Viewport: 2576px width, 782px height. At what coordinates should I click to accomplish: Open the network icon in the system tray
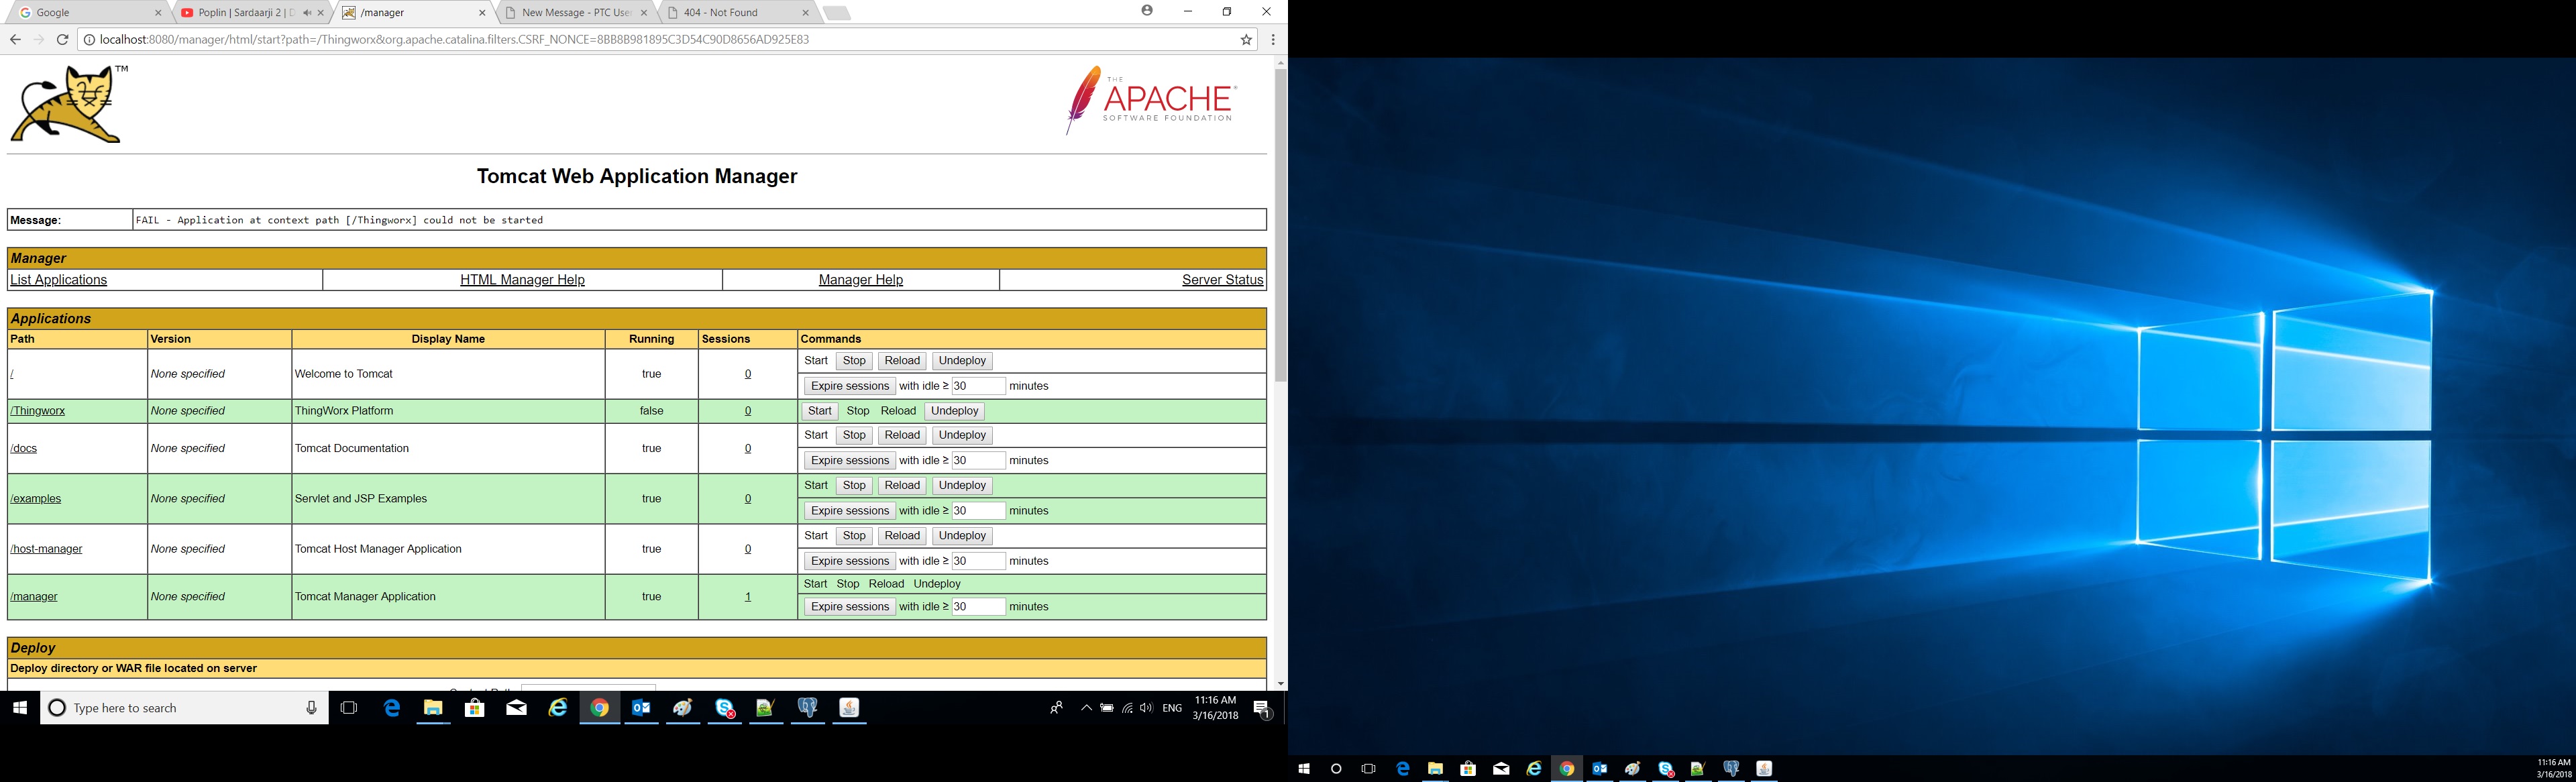1127,708
